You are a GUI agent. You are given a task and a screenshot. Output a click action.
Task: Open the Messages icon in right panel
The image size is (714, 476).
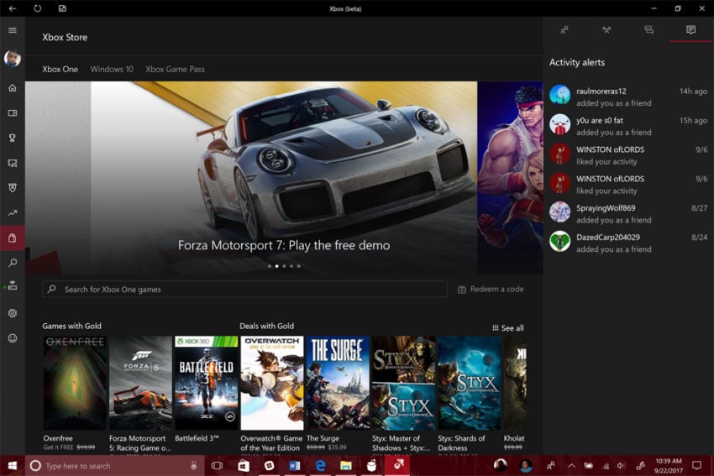coord(648,30)
